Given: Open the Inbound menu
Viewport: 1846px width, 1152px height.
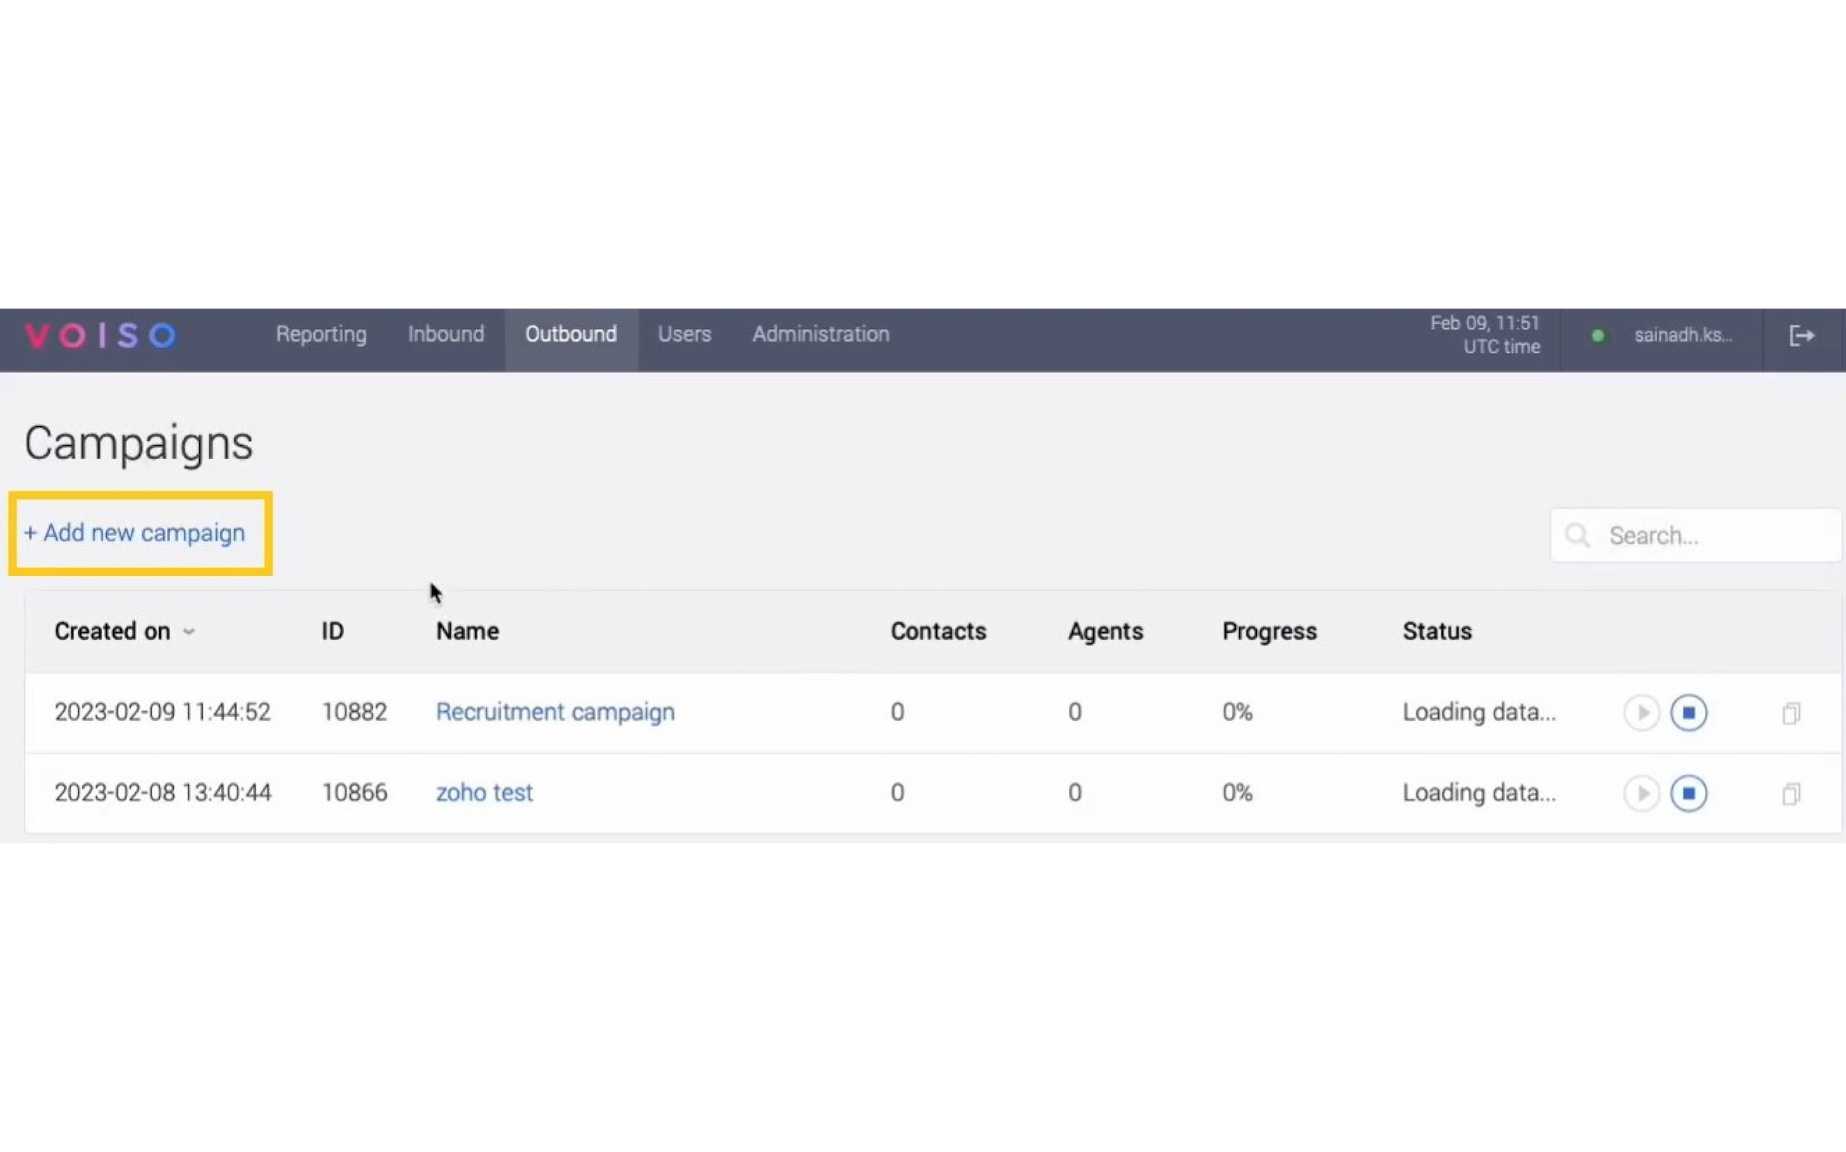Looking at the screenshot, I should [446, 334].
